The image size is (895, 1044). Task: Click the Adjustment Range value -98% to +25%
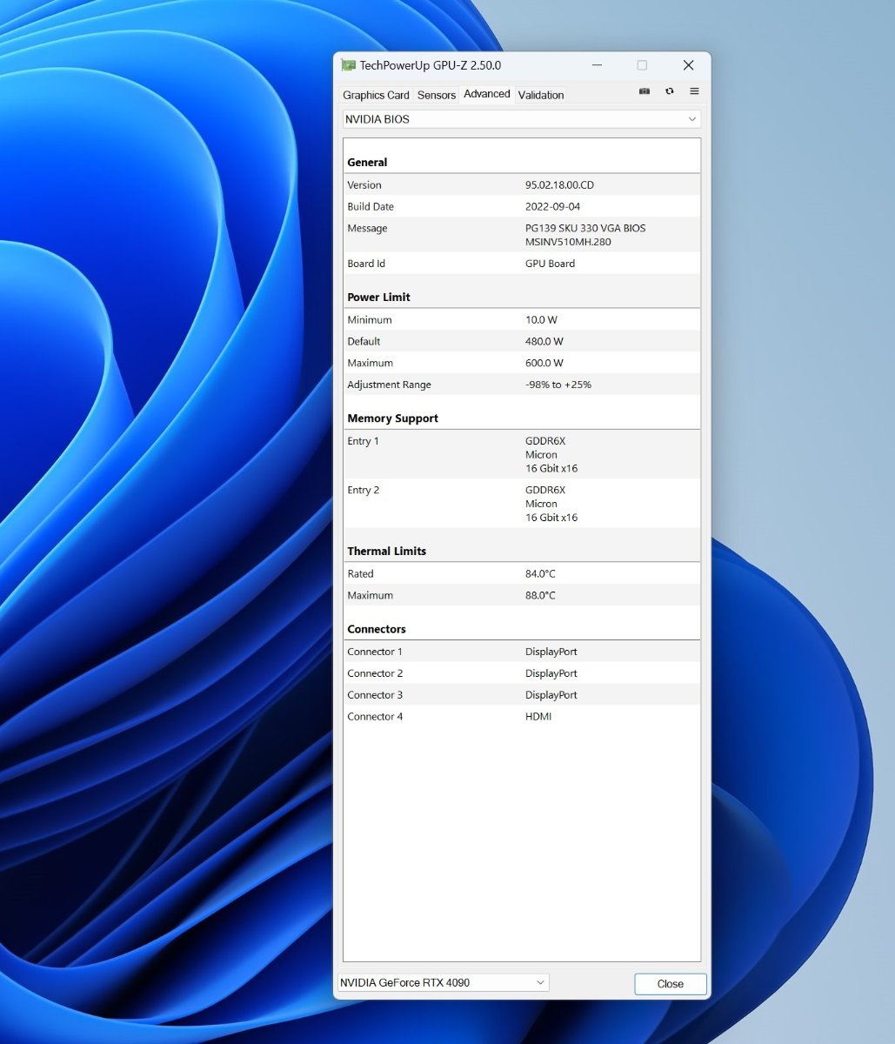coord(558,385)
